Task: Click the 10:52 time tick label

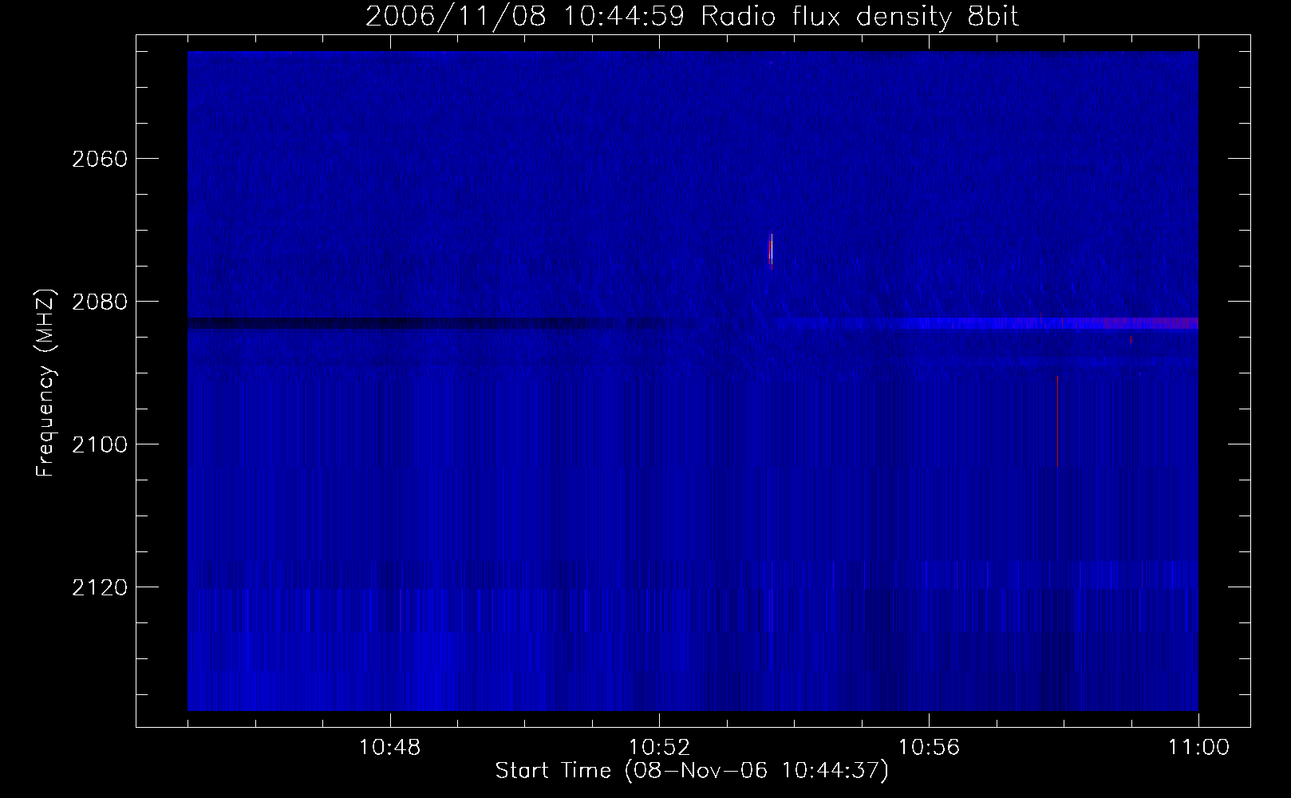Action: (x=659, y=748)
